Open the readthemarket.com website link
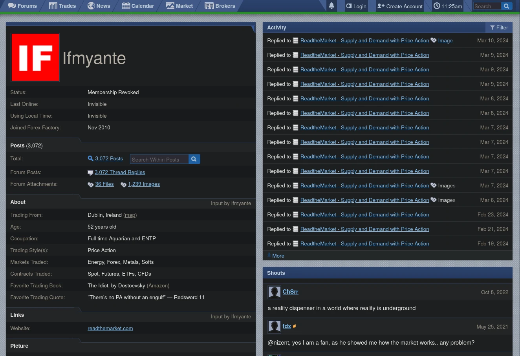 [x=110, y=328]
